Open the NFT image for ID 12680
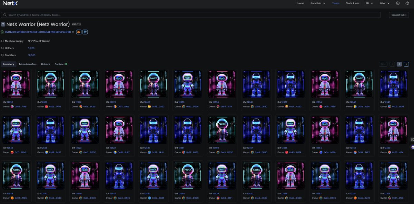Image resolution: width=414 pixels, height=204 pixels. pyautogui.click(x=50, y=84)
